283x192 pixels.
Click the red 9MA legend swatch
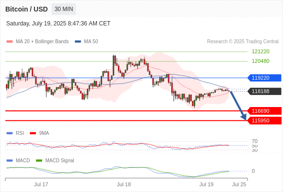click(33, 133)
